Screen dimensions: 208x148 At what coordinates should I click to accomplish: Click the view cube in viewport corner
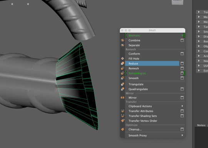(x=177, y=2)
